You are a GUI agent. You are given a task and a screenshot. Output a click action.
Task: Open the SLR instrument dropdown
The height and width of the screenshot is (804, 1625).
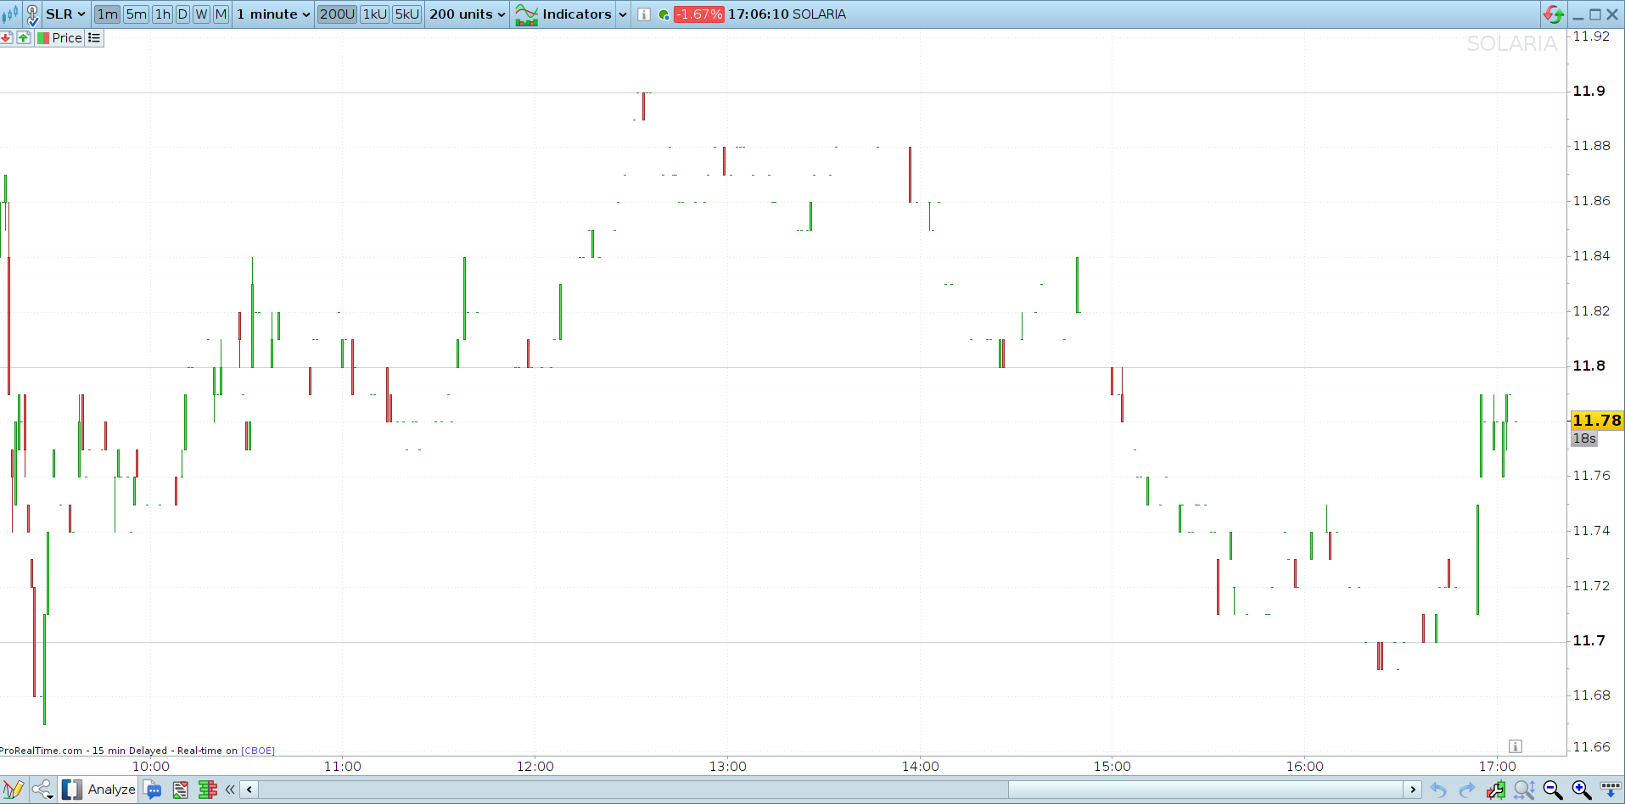(x=65, y=14)
